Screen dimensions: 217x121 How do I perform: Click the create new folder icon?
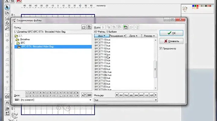pyautogui.click(x=84, y=27)
